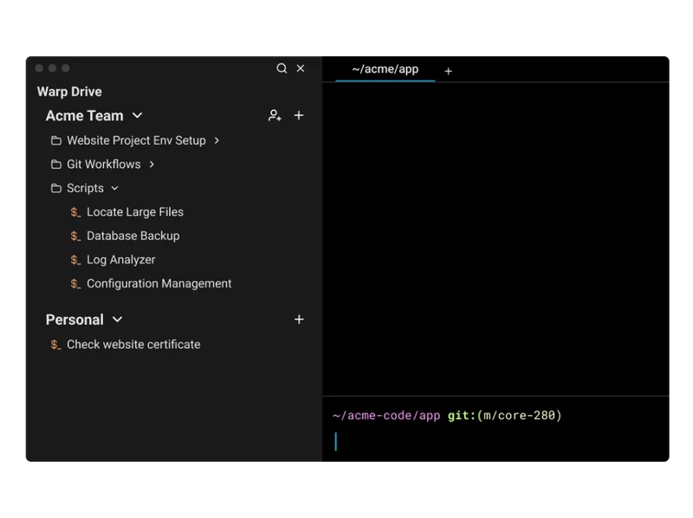Click the git:(m/core-280) branch indicator

click(504, 416)
